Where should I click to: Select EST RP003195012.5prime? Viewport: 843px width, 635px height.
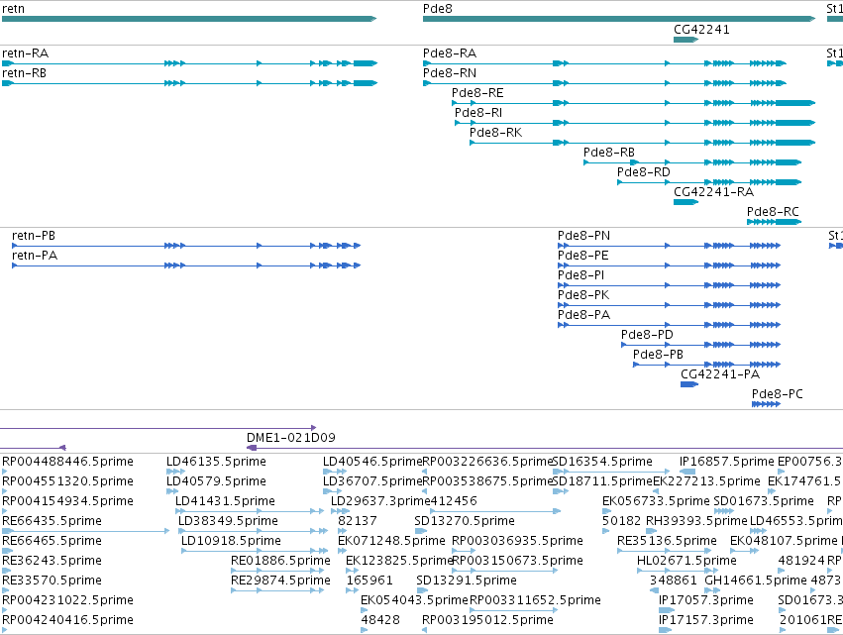487,620
